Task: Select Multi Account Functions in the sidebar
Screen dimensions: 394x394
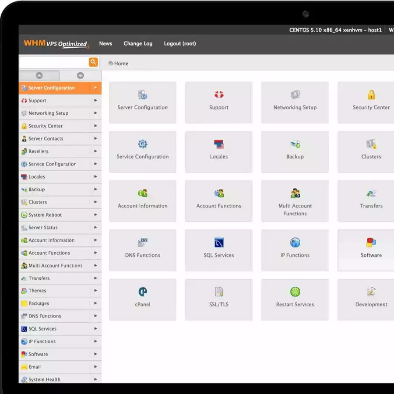Action: pyautogui.click(x=60, y=266)
